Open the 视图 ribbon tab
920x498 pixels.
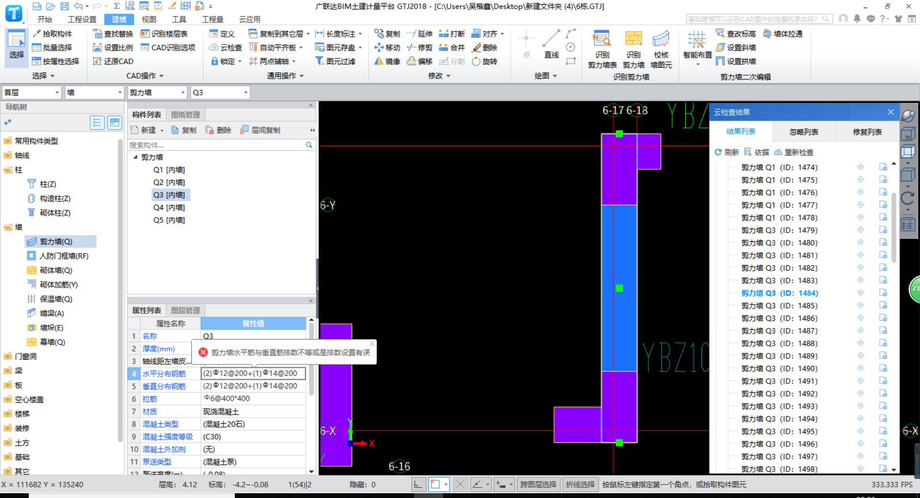coord(149,19)
